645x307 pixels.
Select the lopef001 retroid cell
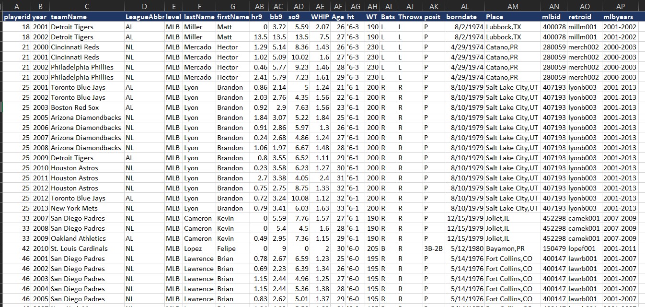[582, 248]
